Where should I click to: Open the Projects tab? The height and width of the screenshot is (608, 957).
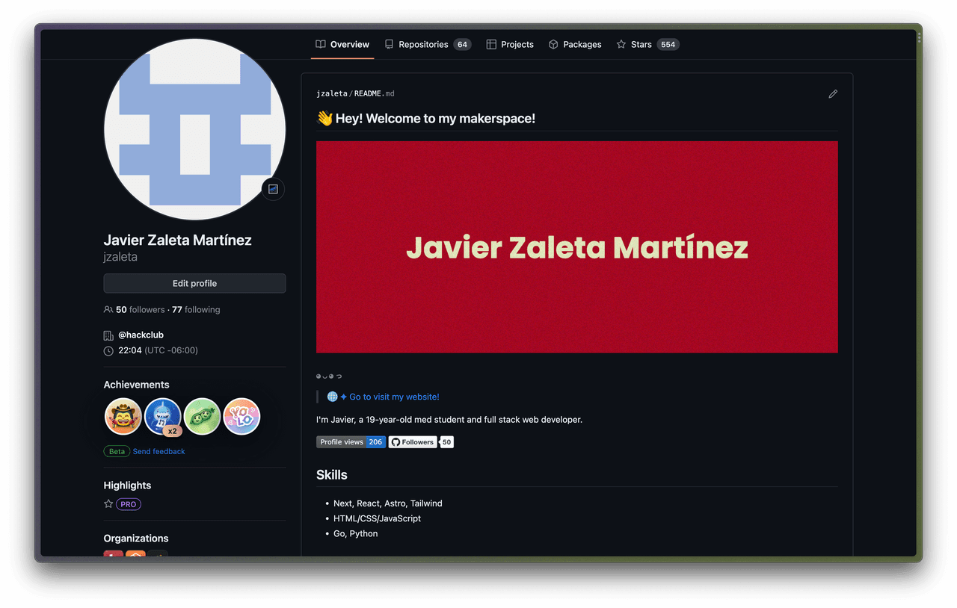click(x=510, y=45)
